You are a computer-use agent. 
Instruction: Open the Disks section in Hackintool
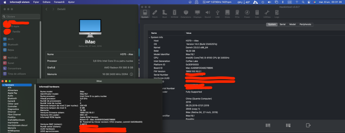(x=227, y=14)
